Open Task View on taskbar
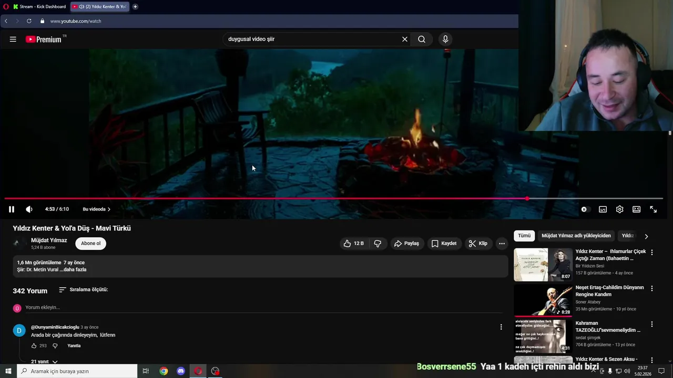Viewport: 673px width, 378px height. [x=146, y=371]
